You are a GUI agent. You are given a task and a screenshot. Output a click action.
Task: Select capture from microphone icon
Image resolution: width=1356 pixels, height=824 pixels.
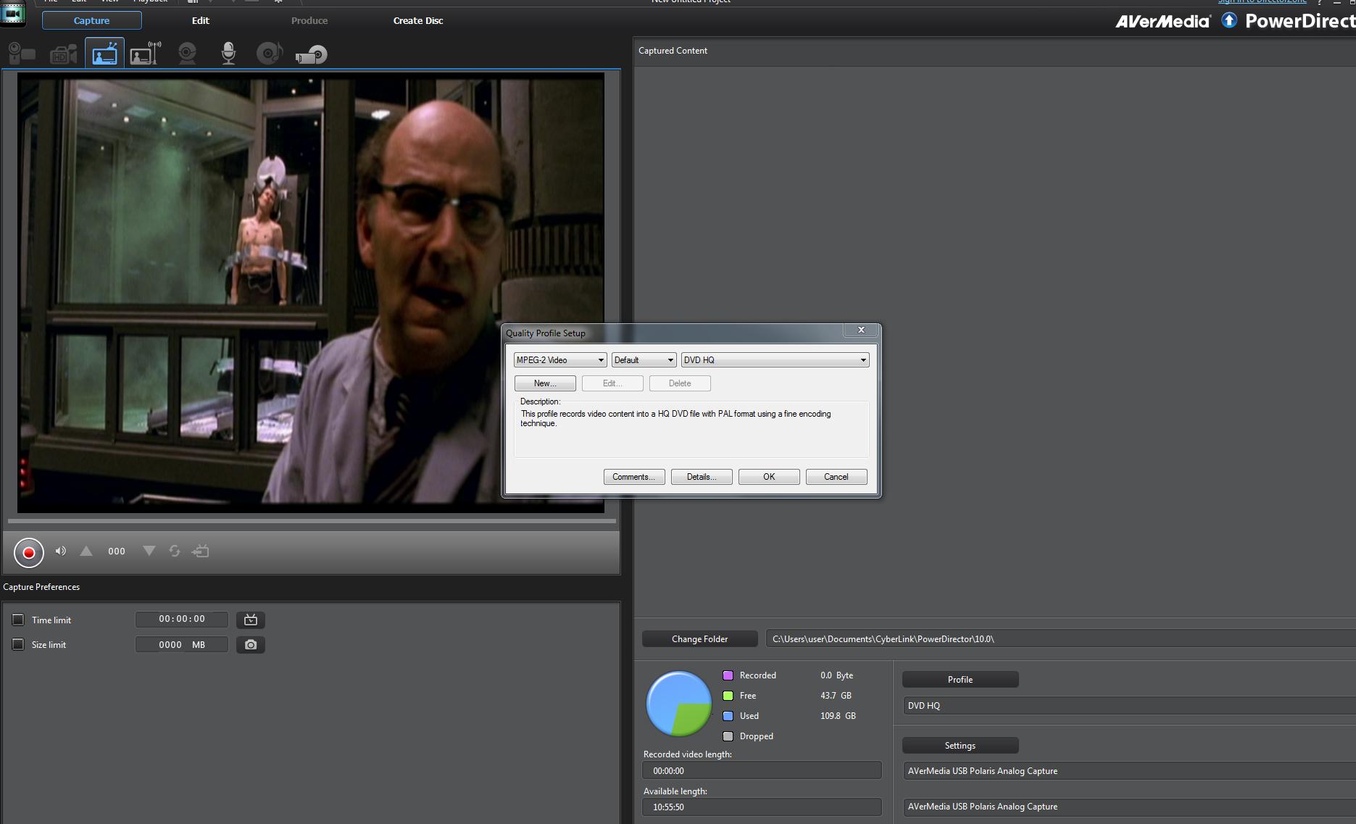coord(228,54)
